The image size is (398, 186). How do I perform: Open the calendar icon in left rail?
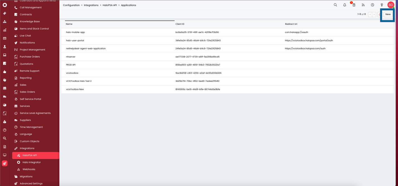tap(5, 38)
